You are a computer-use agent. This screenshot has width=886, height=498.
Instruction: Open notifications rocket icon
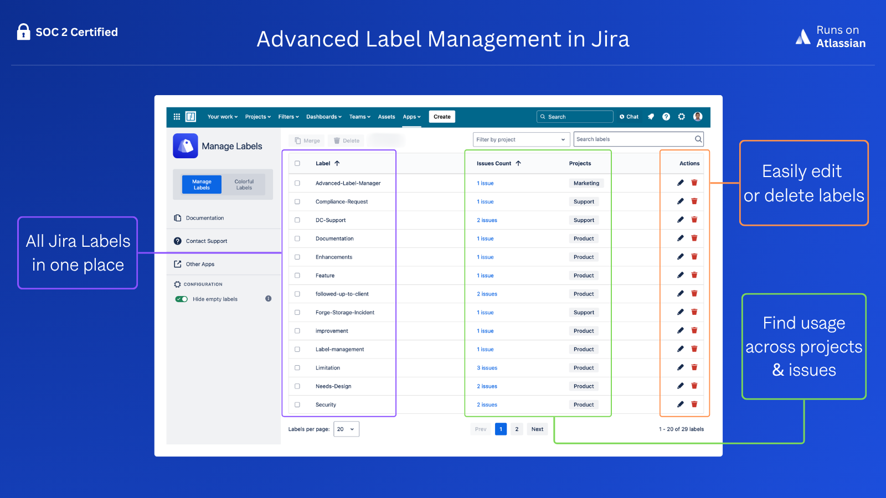click(x=651, y=117)
